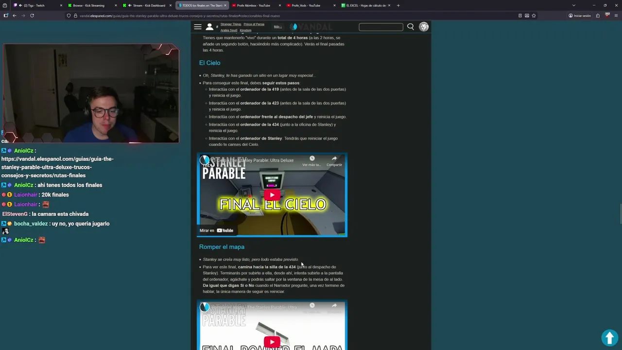Play the Final El Cielo YouTube video
Viewport: 622px width, 350px height.
click(272, 195)
